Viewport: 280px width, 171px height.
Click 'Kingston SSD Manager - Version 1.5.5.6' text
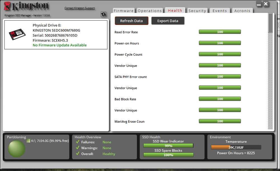tap(27, 15)
